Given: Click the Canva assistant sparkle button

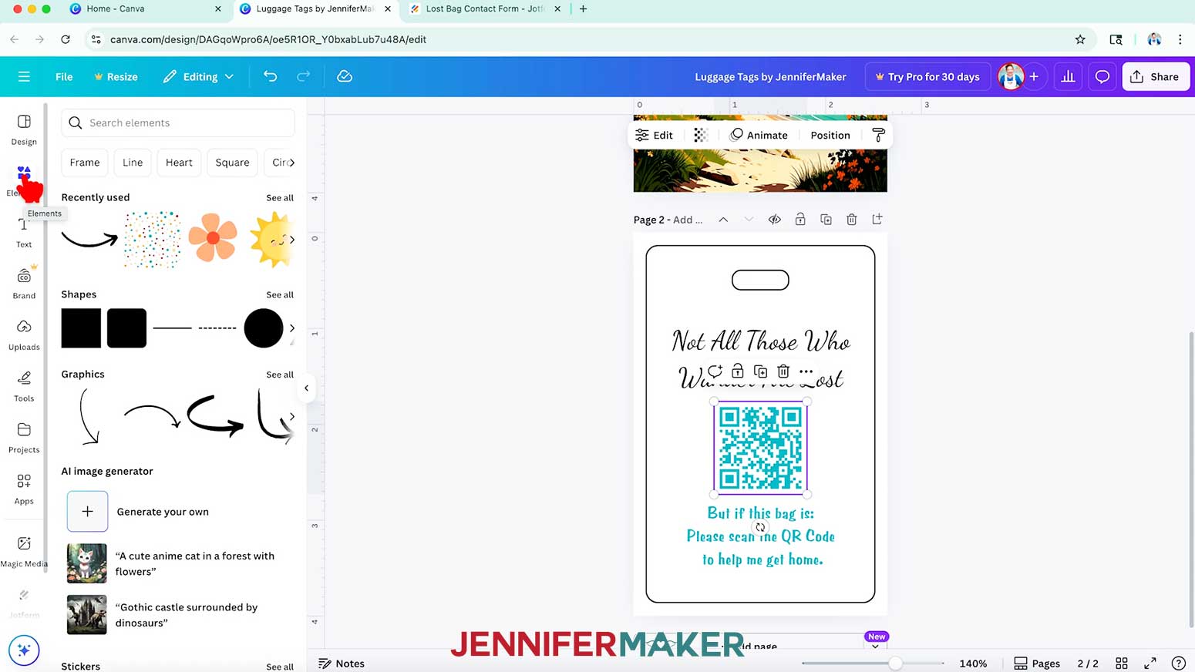Looking at the screenshot, I should pos(24,650).
